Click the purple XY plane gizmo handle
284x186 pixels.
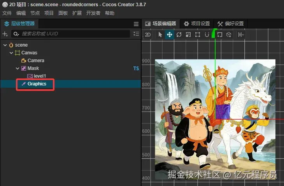223,112
